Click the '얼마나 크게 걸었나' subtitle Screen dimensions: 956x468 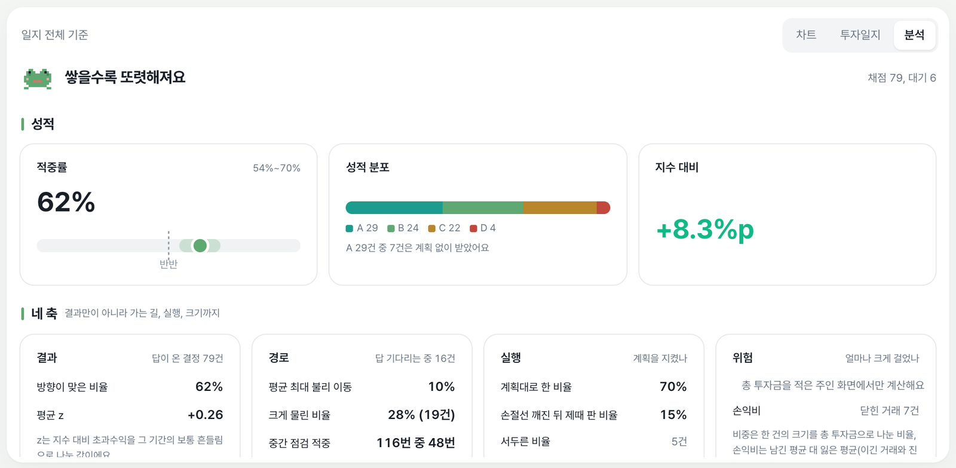[882, 359]
